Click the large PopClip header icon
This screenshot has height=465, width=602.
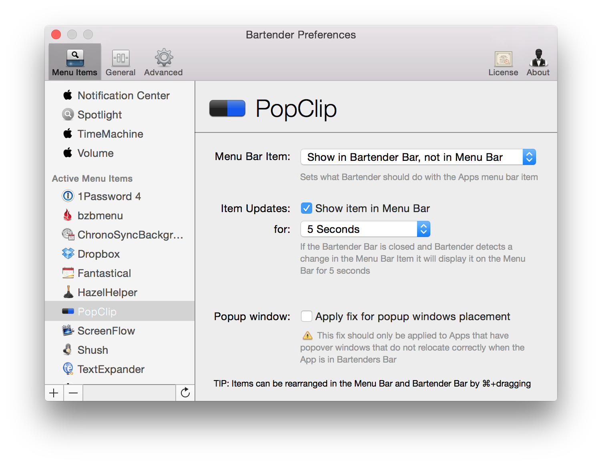pos(227,108)
